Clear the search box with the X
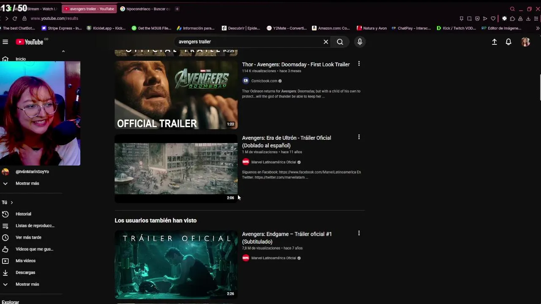 (x=326, y=42)
